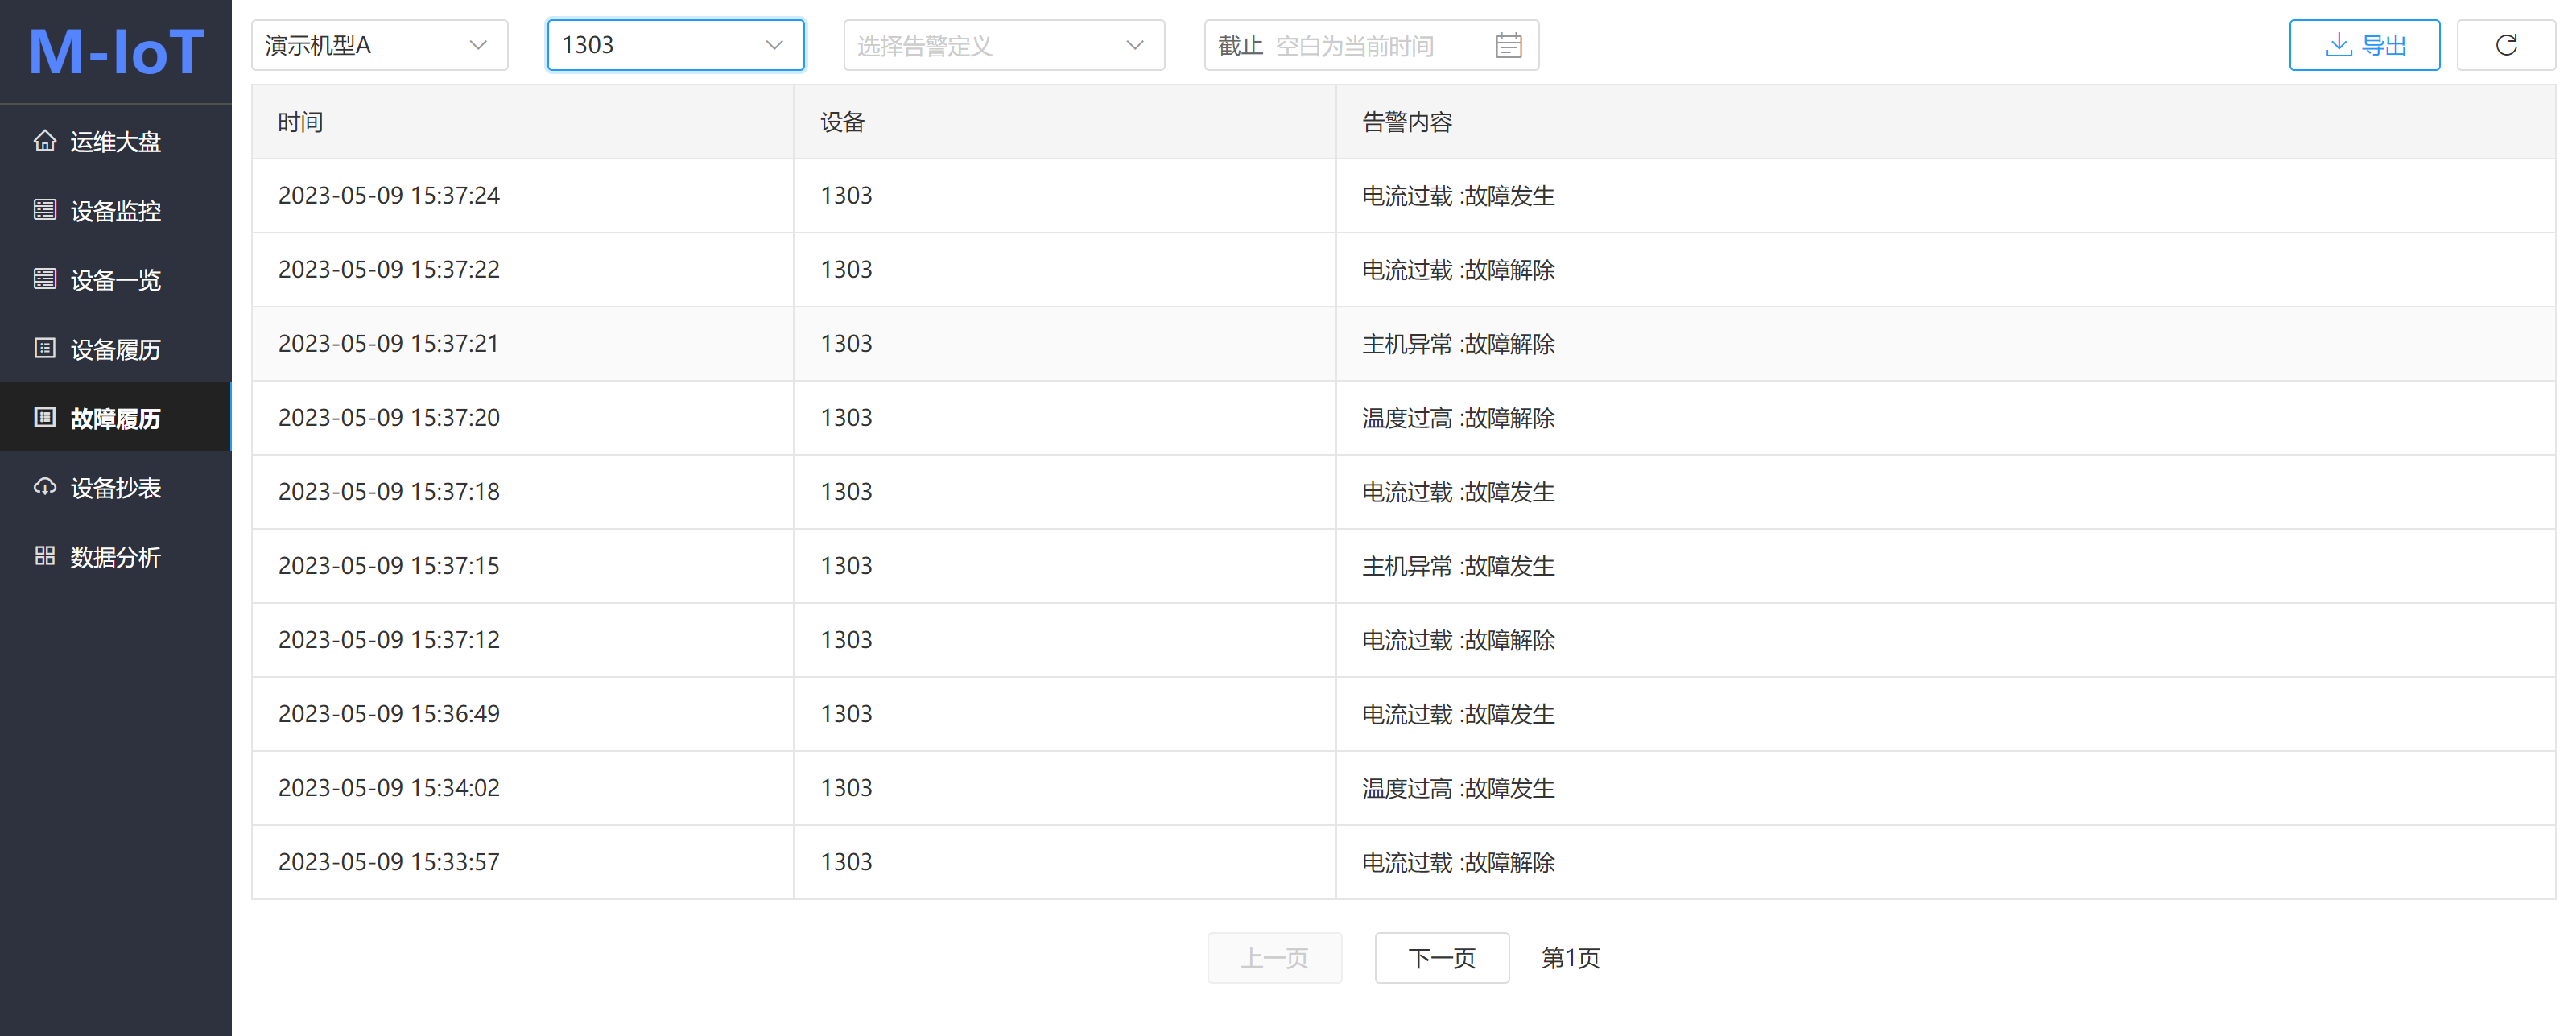Click 电流过载 :故障解除 in the 15:37:12 row
The height and width of the screenshot is (1036, 2576).
(1458, 639)
